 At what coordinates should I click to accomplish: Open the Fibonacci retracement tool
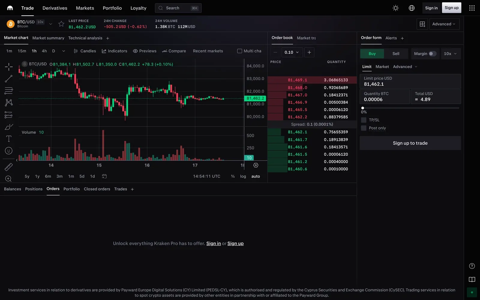tap(9, 91)
